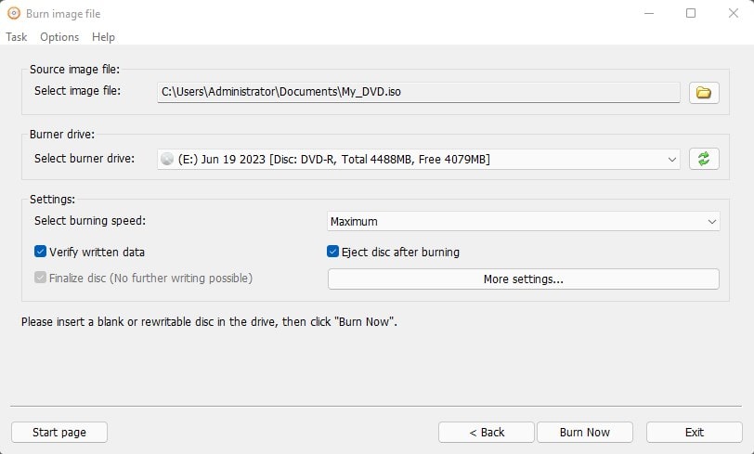This screenshot has width=754, height=454.
Task: Click the browse folder icon for image file
Action: (x=703, y=92)
